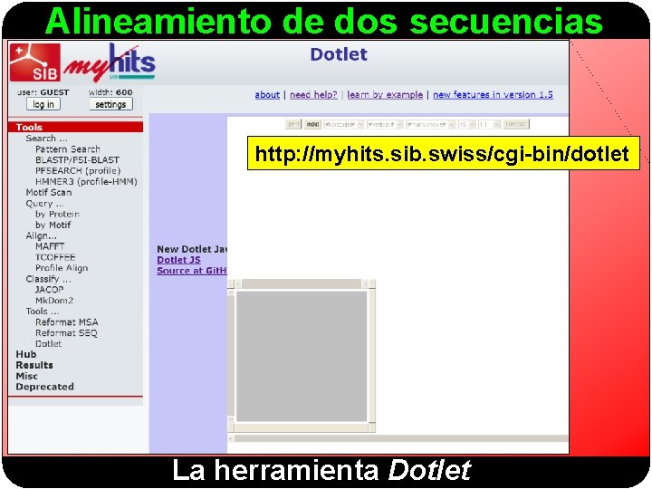Click the log in button
Image resolution: width=652 pixels, height=489 pixels.
coord(43,104)
